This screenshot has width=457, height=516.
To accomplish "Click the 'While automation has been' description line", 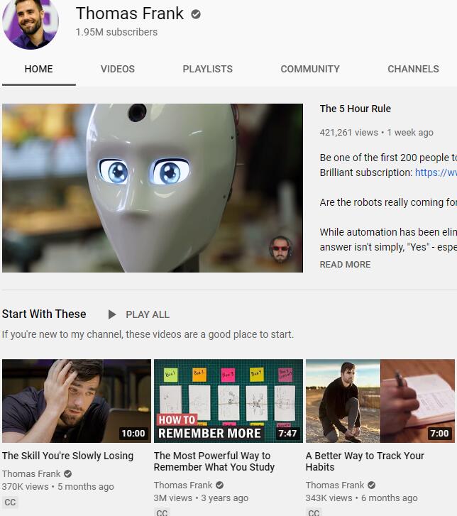I will pyautogui.click(x=388, y=232).
